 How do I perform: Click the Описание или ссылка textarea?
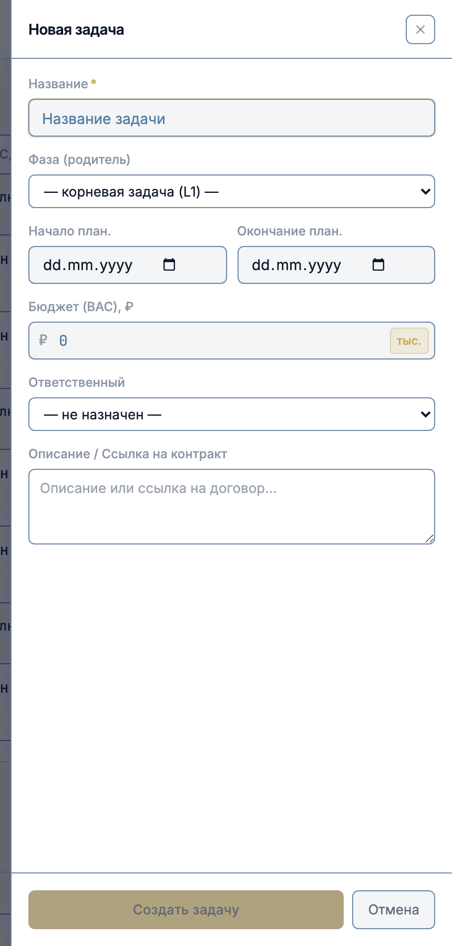click(232, 507)
